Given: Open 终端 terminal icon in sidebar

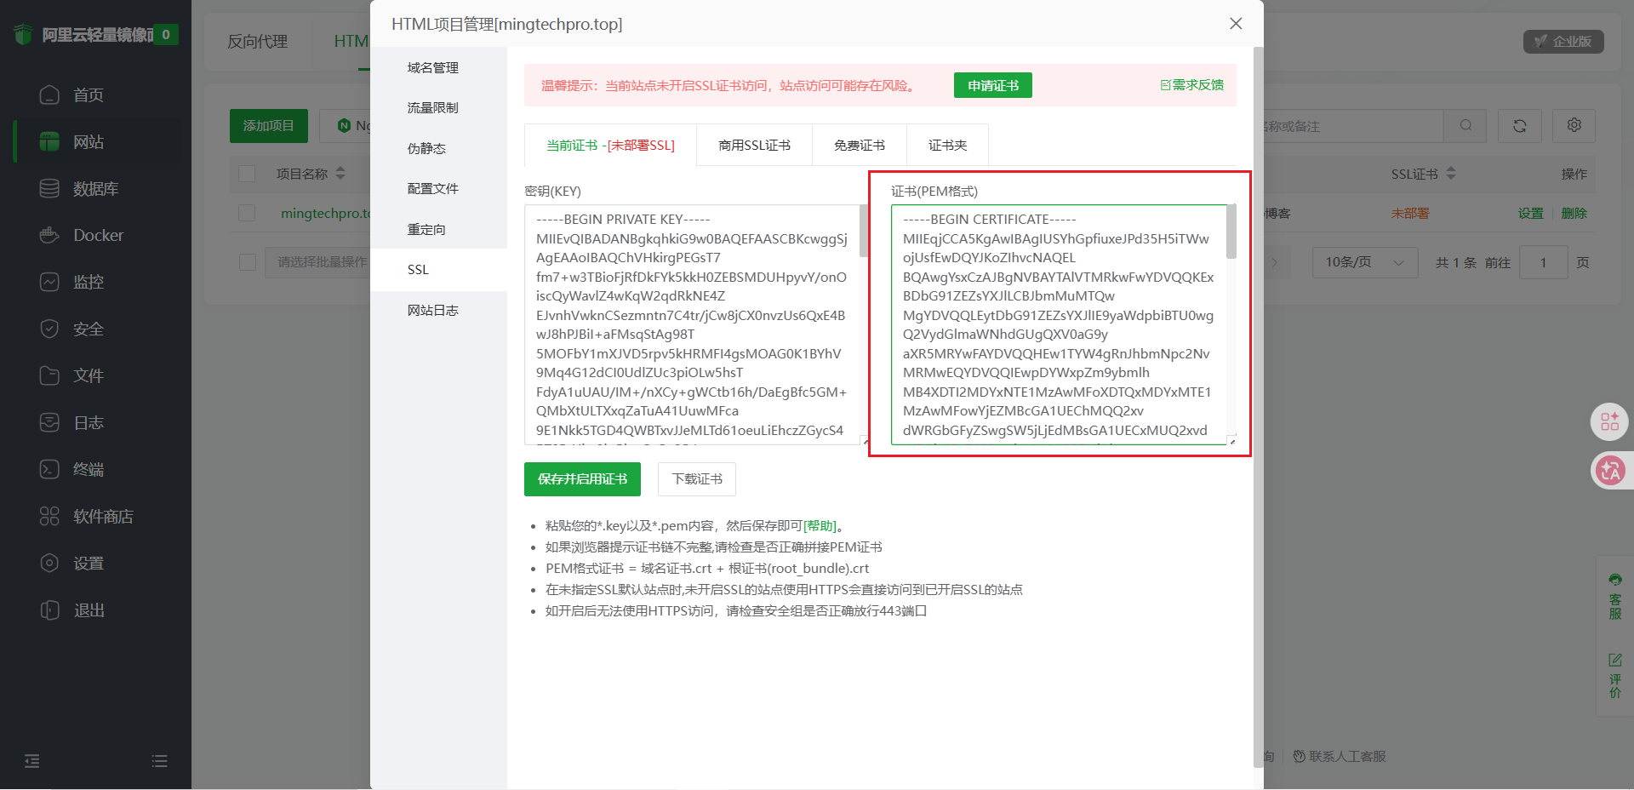Looking at the screenshot, I should (x=49, y=469).
